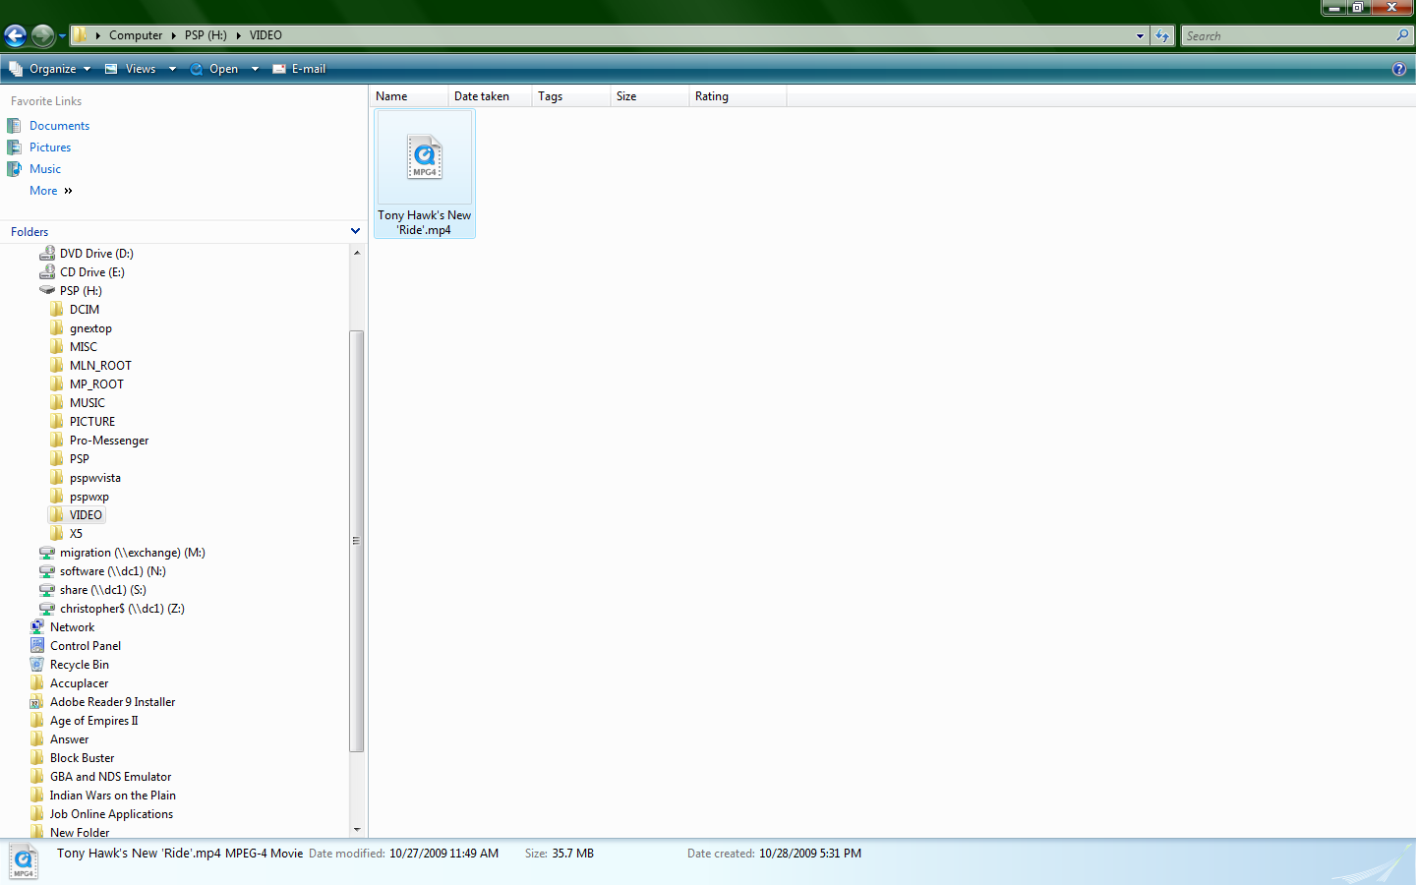Select Tony Hawk's New 'Ride'.mp4 file thumbnail
1416x885 pixels.
(x=425, y=174)
